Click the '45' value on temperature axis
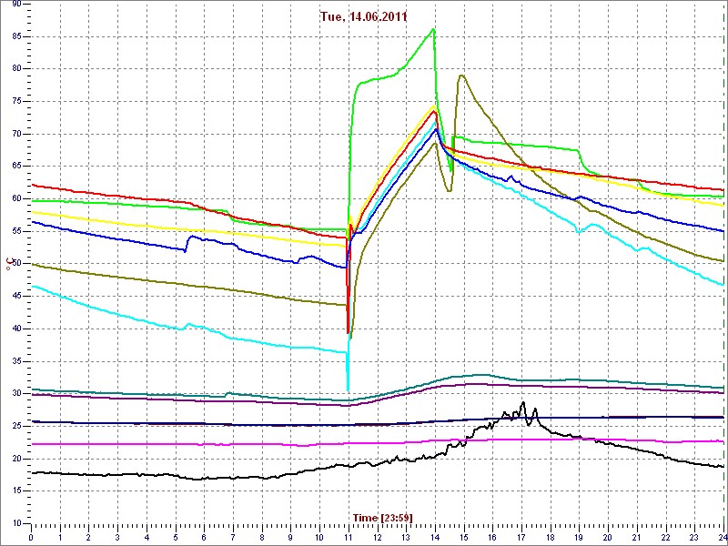Screen dimensions: 728x546 point(16,297)
